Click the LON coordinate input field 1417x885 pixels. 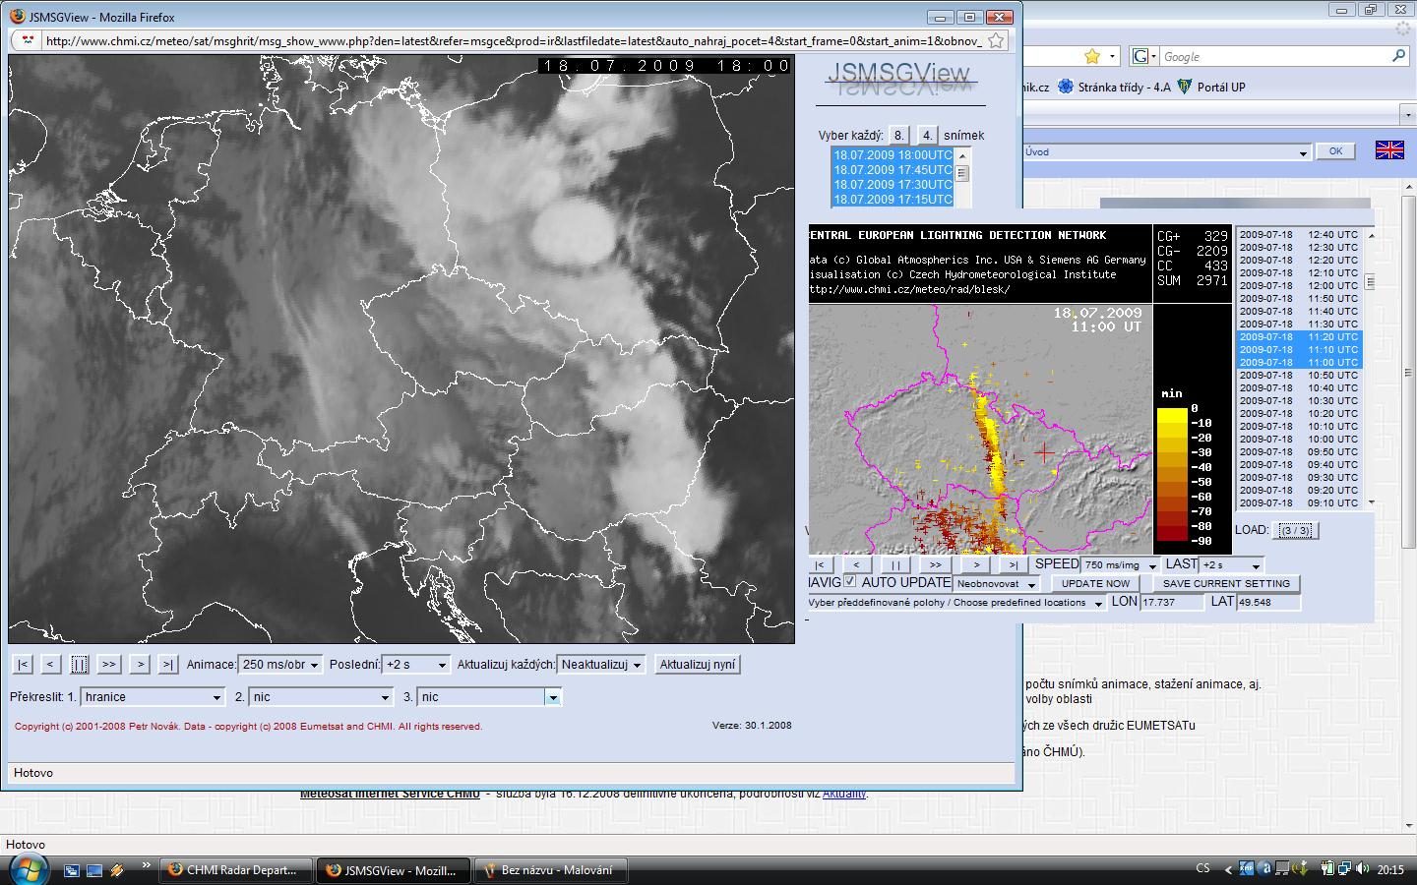pos(1171,602)
